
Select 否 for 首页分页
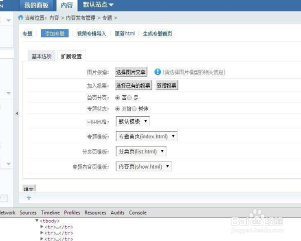point(117,98)
